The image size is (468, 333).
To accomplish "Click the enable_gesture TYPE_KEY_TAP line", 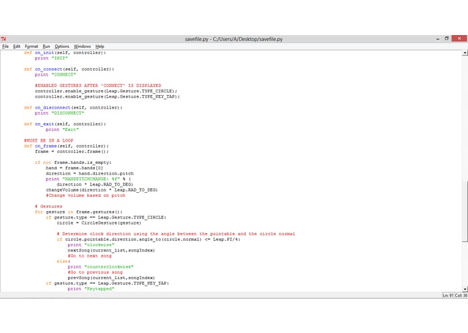I will pos(108,97).
